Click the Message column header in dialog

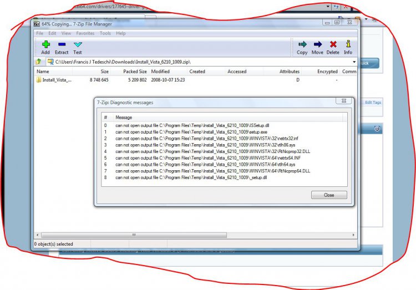tap(227, 117)
